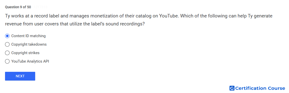The height and width of the screenshot is (93, 289).
Task: Click the word 'YouTube.' in the question text
Action: coord(169,16)
